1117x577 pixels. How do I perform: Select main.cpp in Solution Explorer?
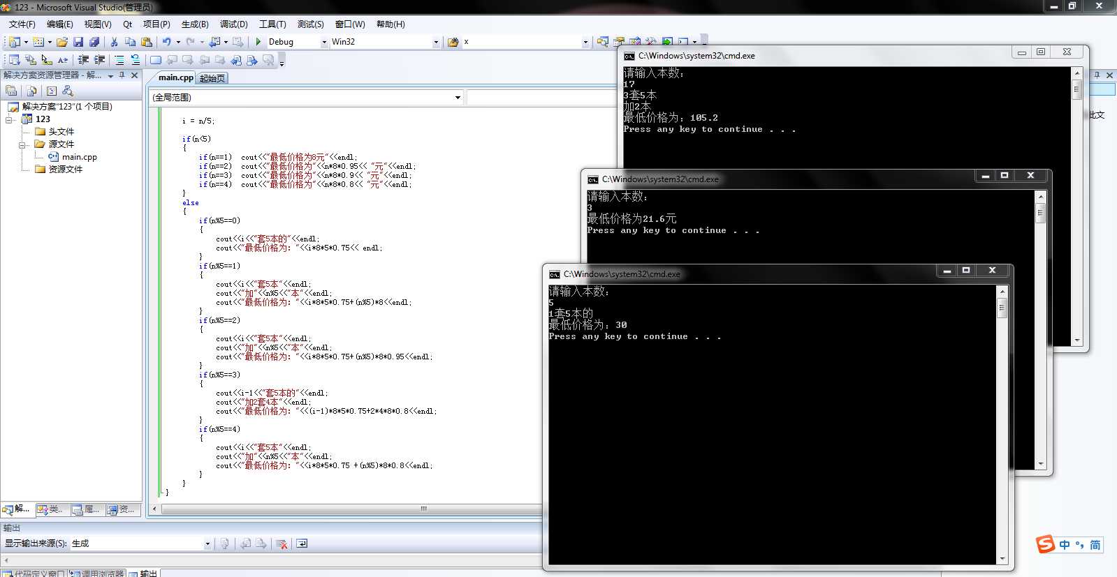79,157
